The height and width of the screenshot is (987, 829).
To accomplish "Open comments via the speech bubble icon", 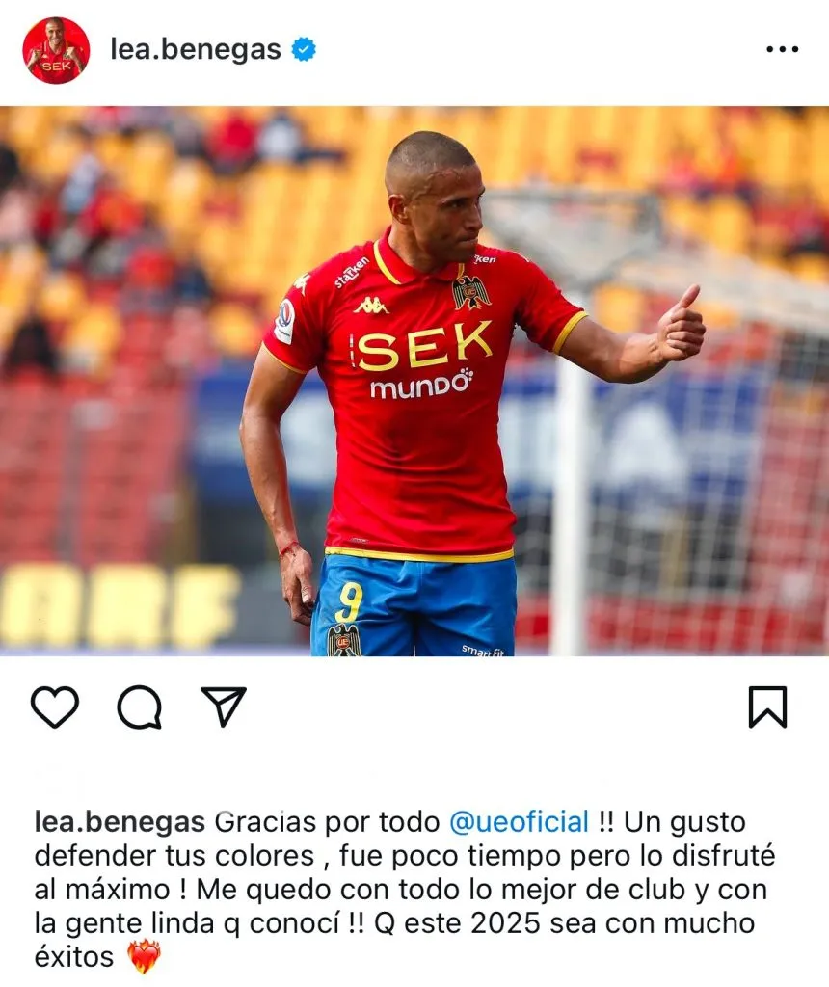I will pyautogui.click(x=140, y=707).
